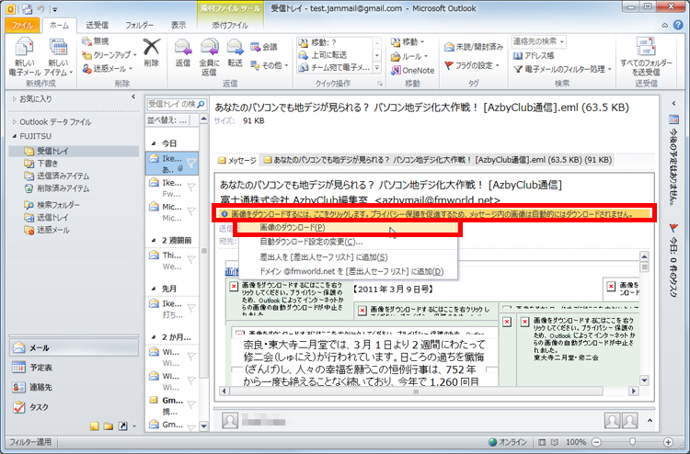690x454 pixels.
Task: Open the 新しいアイテム menu
Action: click(x=58, y=56)
